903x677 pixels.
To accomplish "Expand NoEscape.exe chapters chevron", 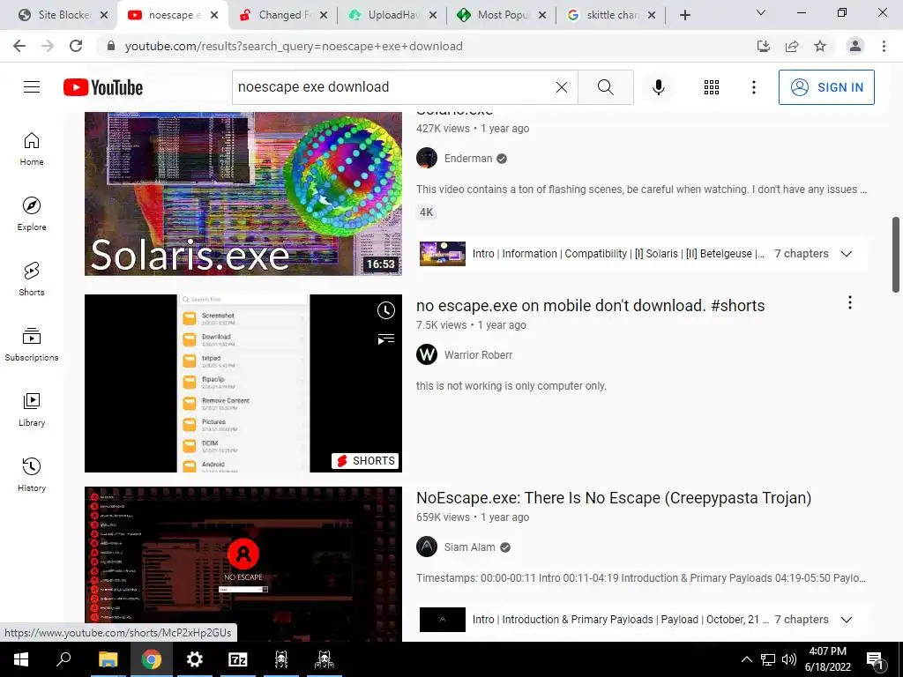I will tap(846, 620).
